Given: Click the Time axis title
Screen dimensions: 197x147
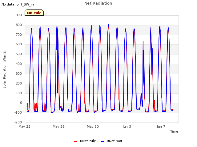Looking at the screenshot, I should click(x=174, y=131).
